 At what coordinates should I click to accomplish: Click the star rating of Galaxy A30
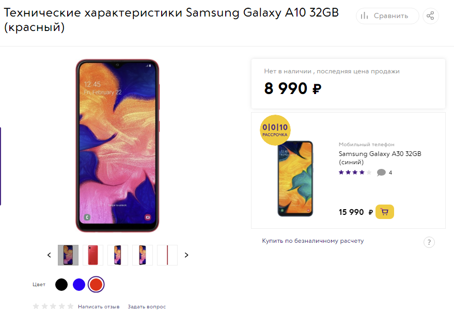355,173
